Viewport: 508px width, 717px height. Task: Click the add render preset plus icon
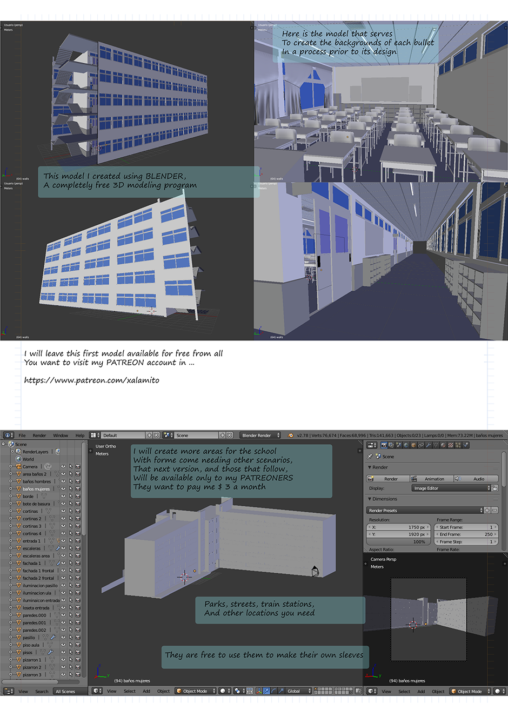pyautogui.click(x=487, y=510)
